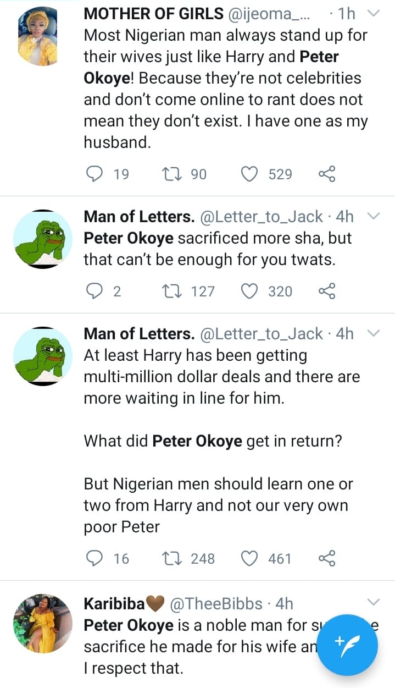Image resolution: width=395 pixels, height=688 pixels.
Task: Reply to MOTHER OF GIRLS tweet
Action: tap(96, 174)
